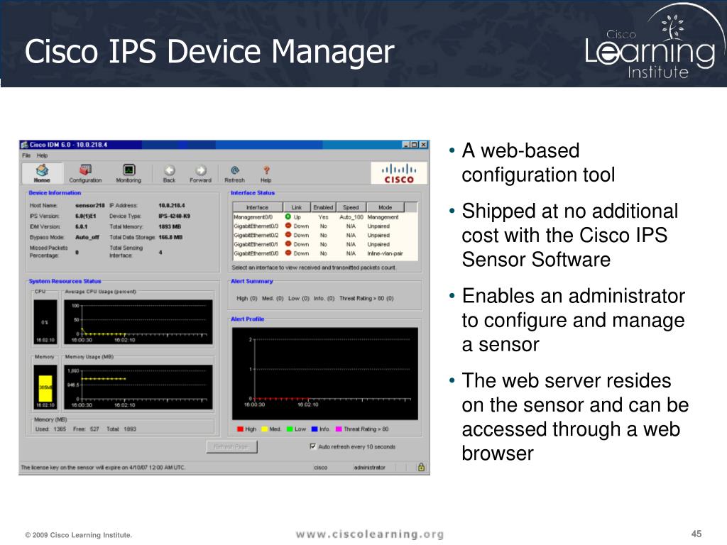
Task: Click the Cisco logo in toolbar
Action: tap(399, 173)
